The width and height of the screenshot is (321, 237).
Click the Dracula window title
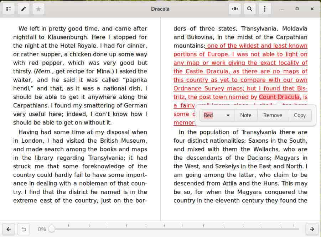160,9
